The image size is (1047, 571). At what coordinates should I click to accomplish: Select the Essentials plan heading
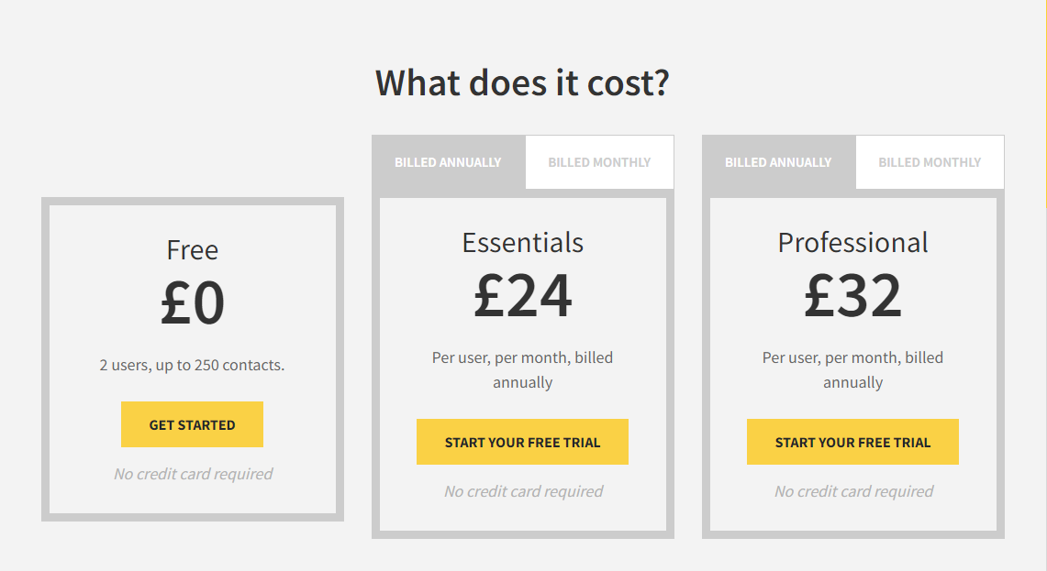tap(522, 242)
